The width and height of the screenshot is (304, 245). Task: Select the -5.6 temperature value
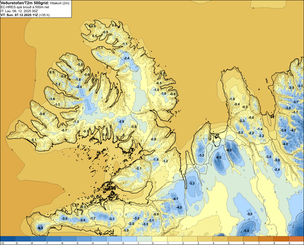point(246,231)
